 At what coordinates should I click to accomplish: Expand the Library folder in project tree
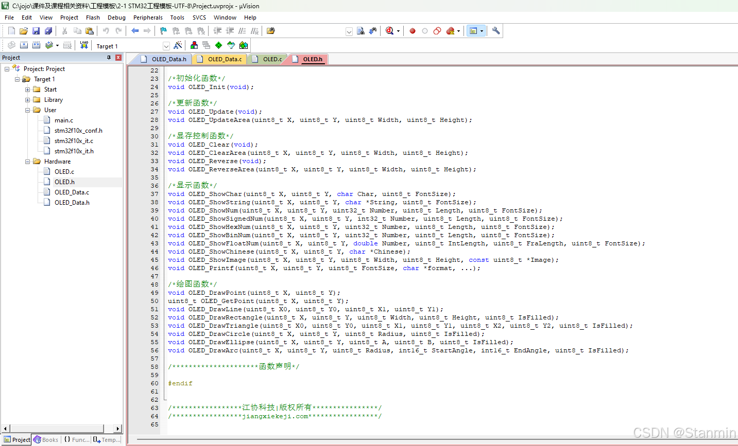[27, 100]
